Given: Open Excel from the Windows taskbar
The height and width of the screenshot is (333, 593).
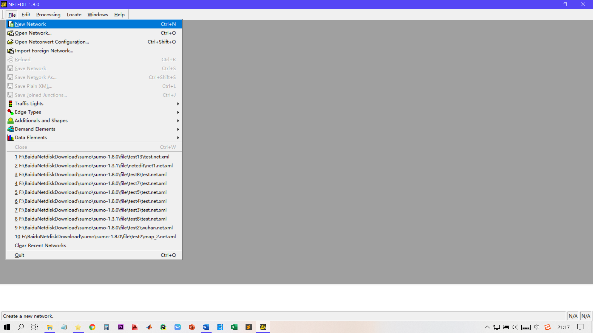Looking at the screenshot, I should pyautogui.click(x=234, y=327).
